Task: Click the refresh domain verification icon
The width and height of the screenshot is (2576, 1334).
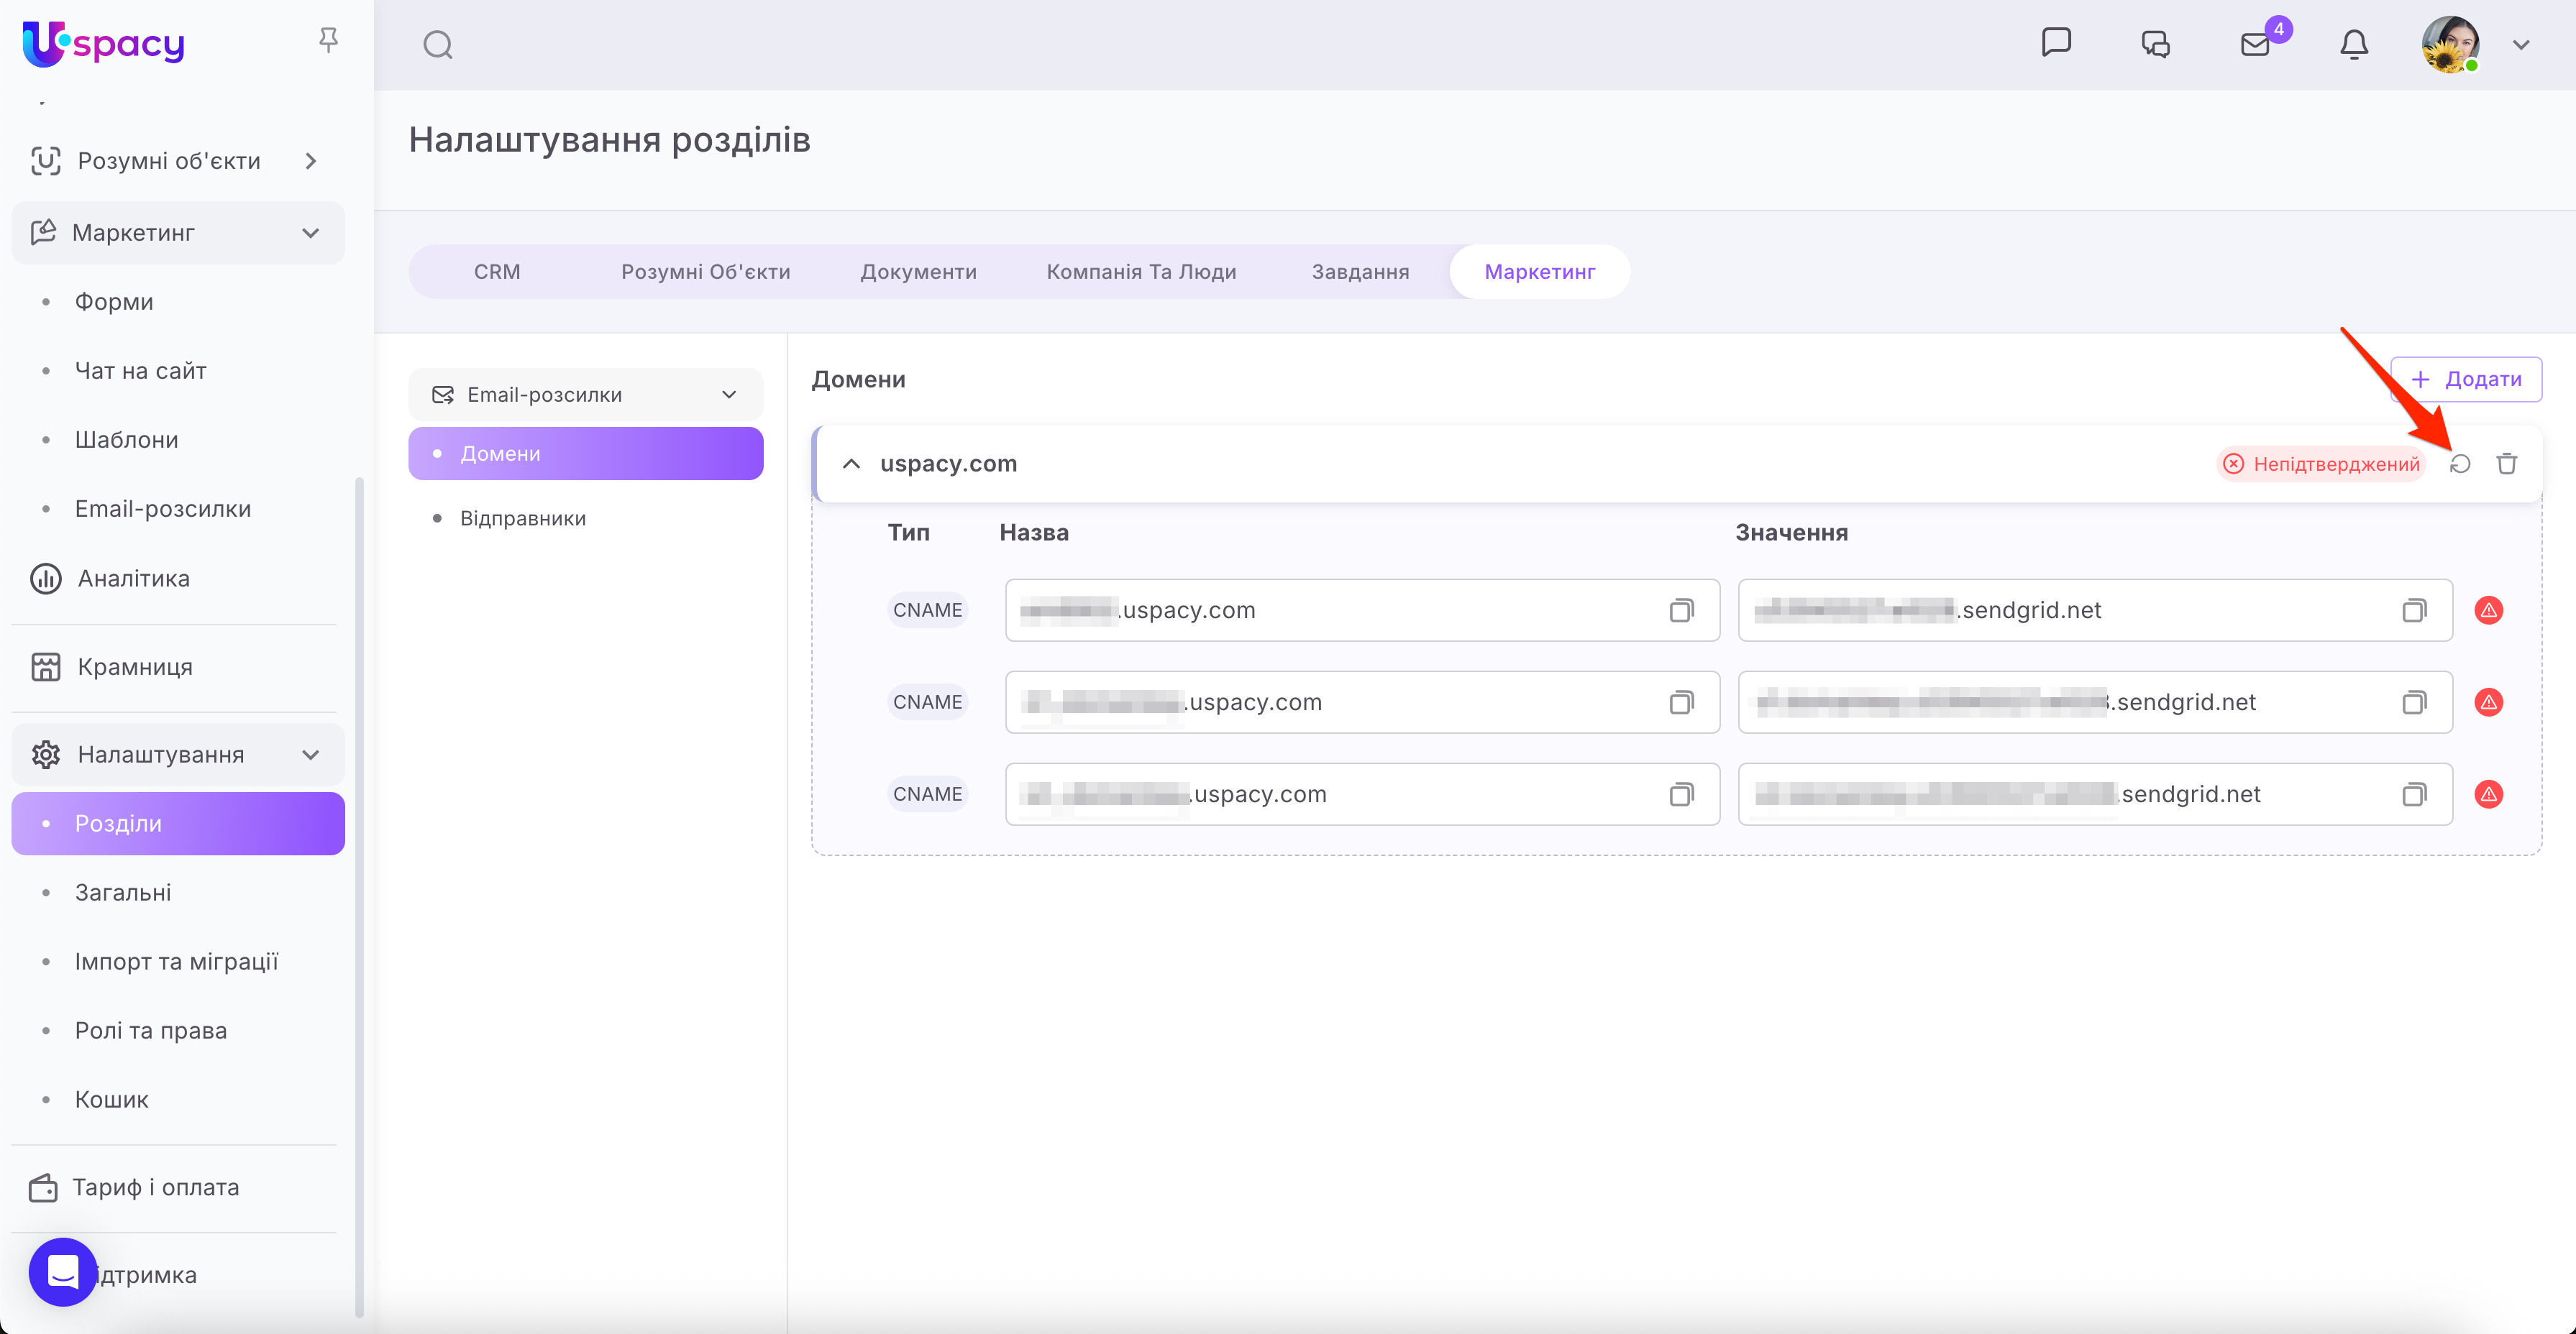Action: point(2460,464)
